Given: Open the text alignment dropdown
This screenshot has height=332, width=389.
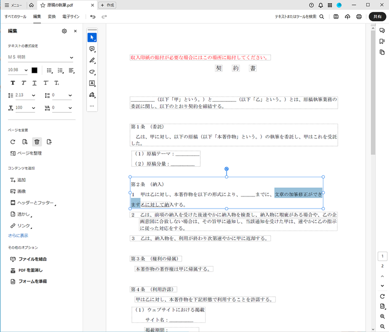Looking at the screenshot, I should coord(71,70).
